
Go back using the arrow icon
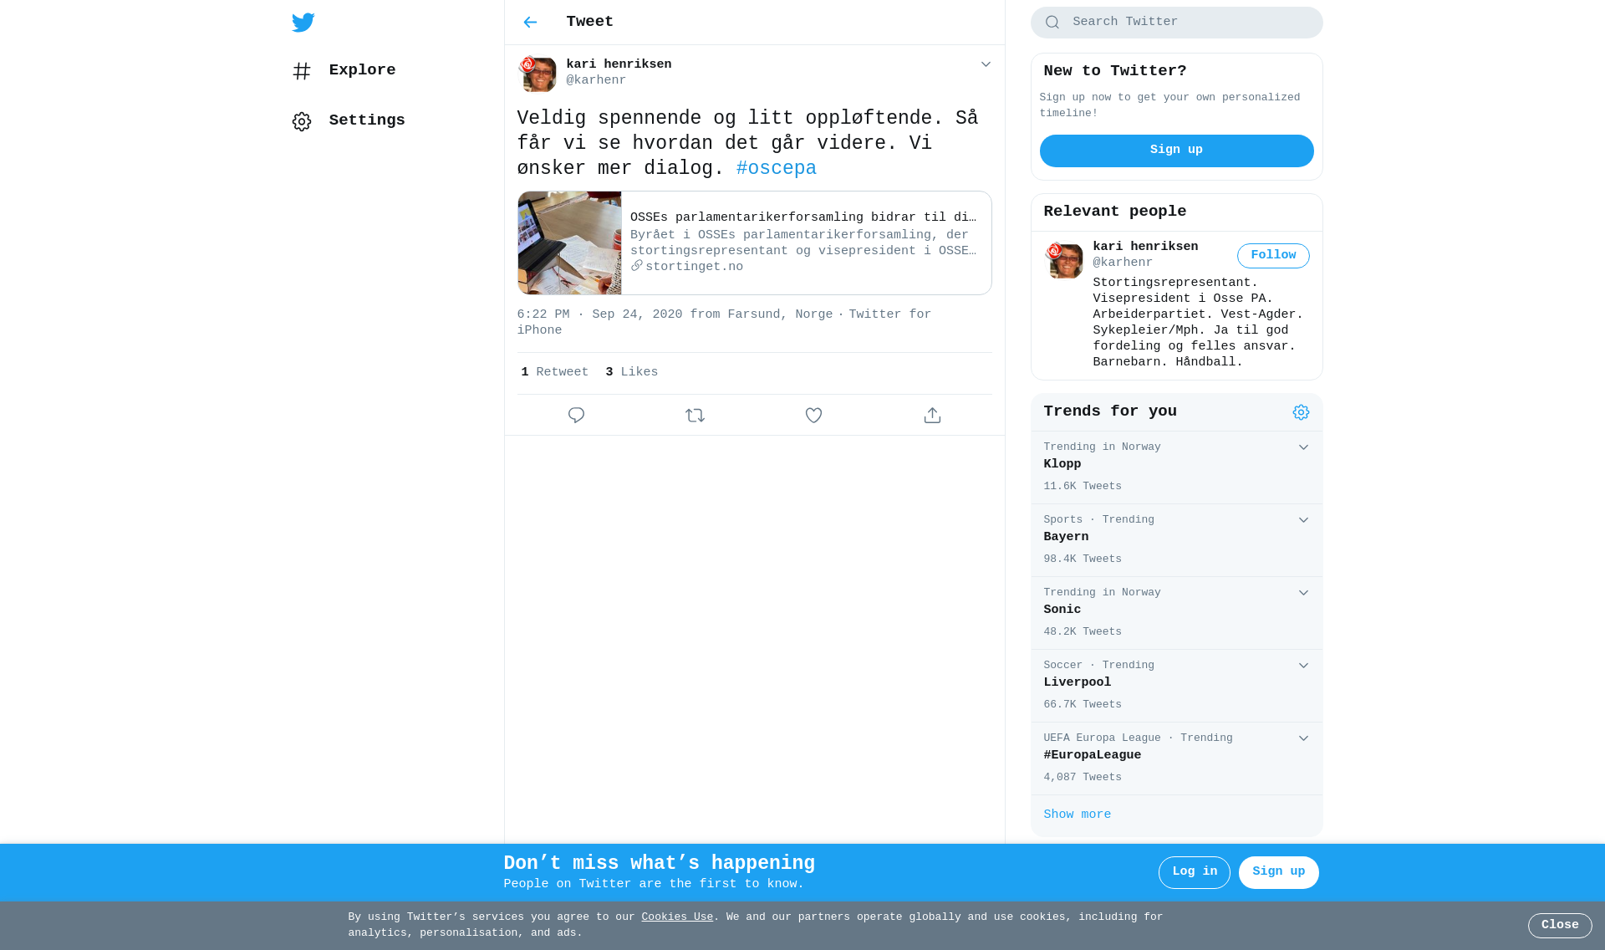[530, 23]
